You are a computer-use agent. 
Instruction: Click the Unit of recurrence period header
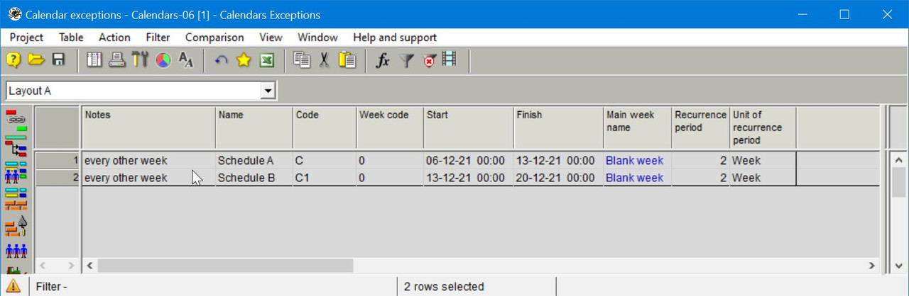click(x=763, y=127)
